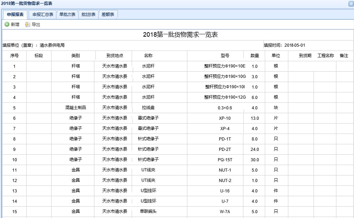Open the 差额表 tab
This screenshot has height=218, width=354.
pos(108,15)
